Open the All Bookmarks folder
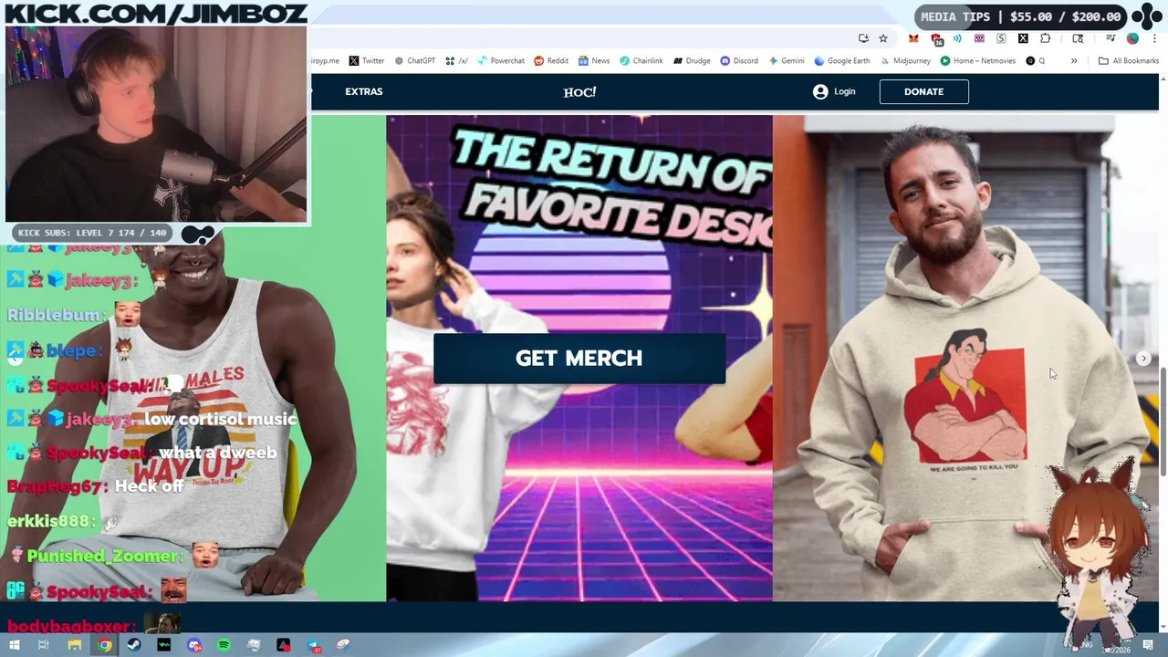The width and height of the screenshot is (1168, 657). coord(1129,61)
